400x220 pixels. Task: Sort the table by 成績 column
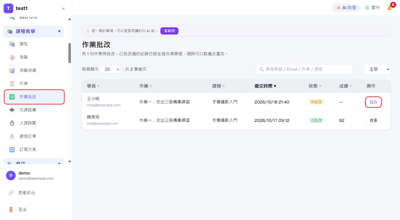click(346, 86)
